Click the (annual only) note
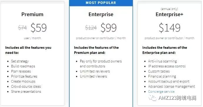The width and height of the screenshot is (203, 107). [169, 9]
